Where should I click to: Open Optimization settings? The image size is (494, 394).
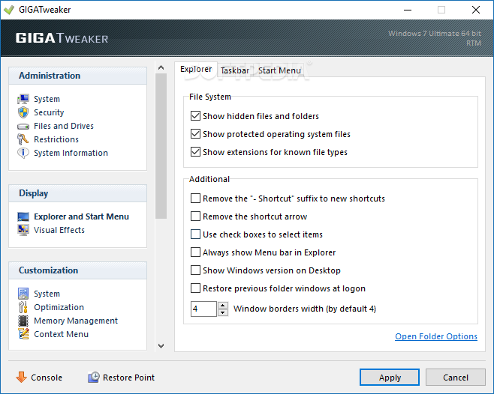click(x=59, y=307)
